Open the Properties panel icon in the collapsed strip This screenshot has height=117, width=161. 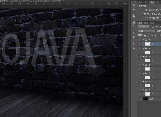[134, 15]
